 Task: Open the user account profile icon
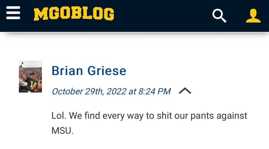tap(253, 15)
